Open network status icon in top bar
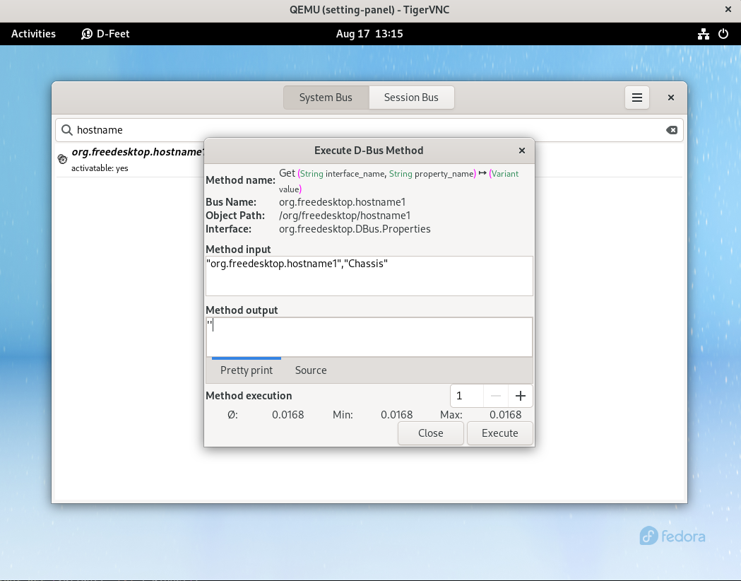Viewport: 741px width, 581px height. (703, 34)
